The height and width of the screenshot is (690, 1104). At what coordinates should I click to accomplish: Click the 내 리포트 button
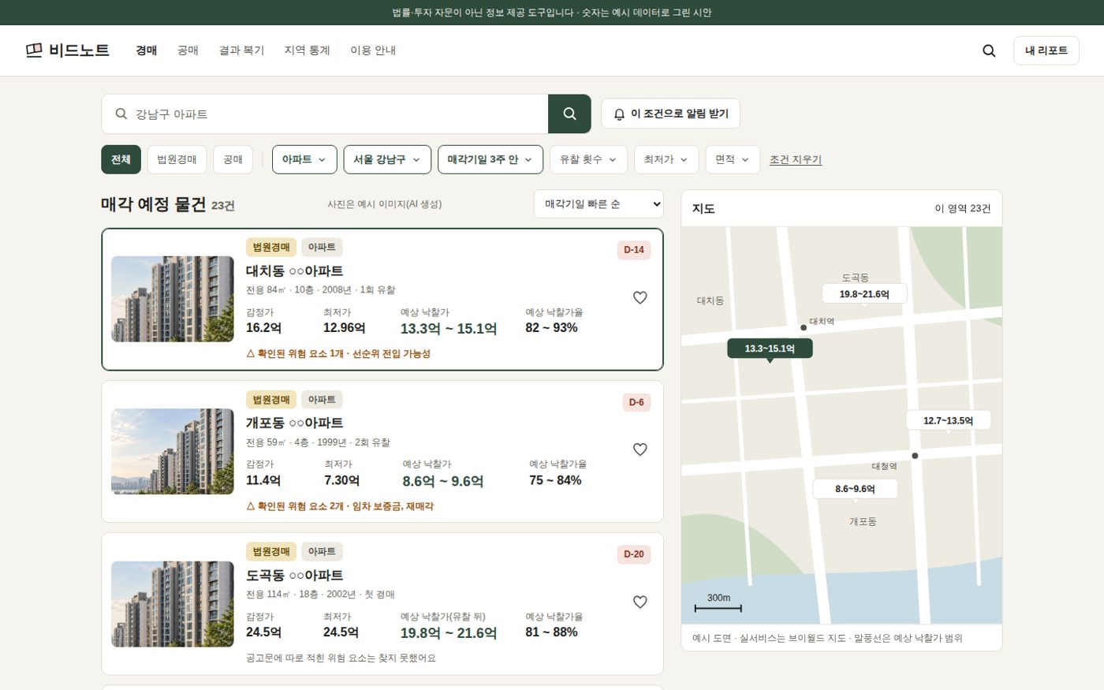tap(1046, 50)
